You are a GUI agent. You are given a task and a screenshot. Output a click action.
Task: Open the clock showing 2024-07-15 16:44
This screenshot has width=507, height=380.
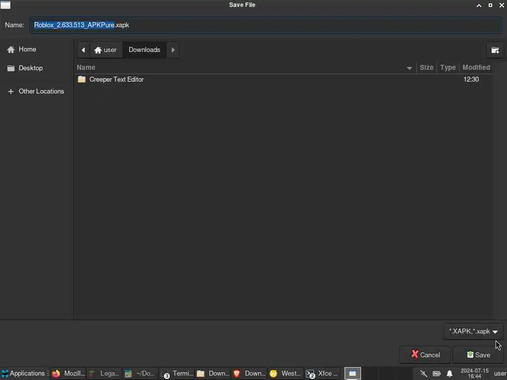pyautogui.click(x=474, y=373)
